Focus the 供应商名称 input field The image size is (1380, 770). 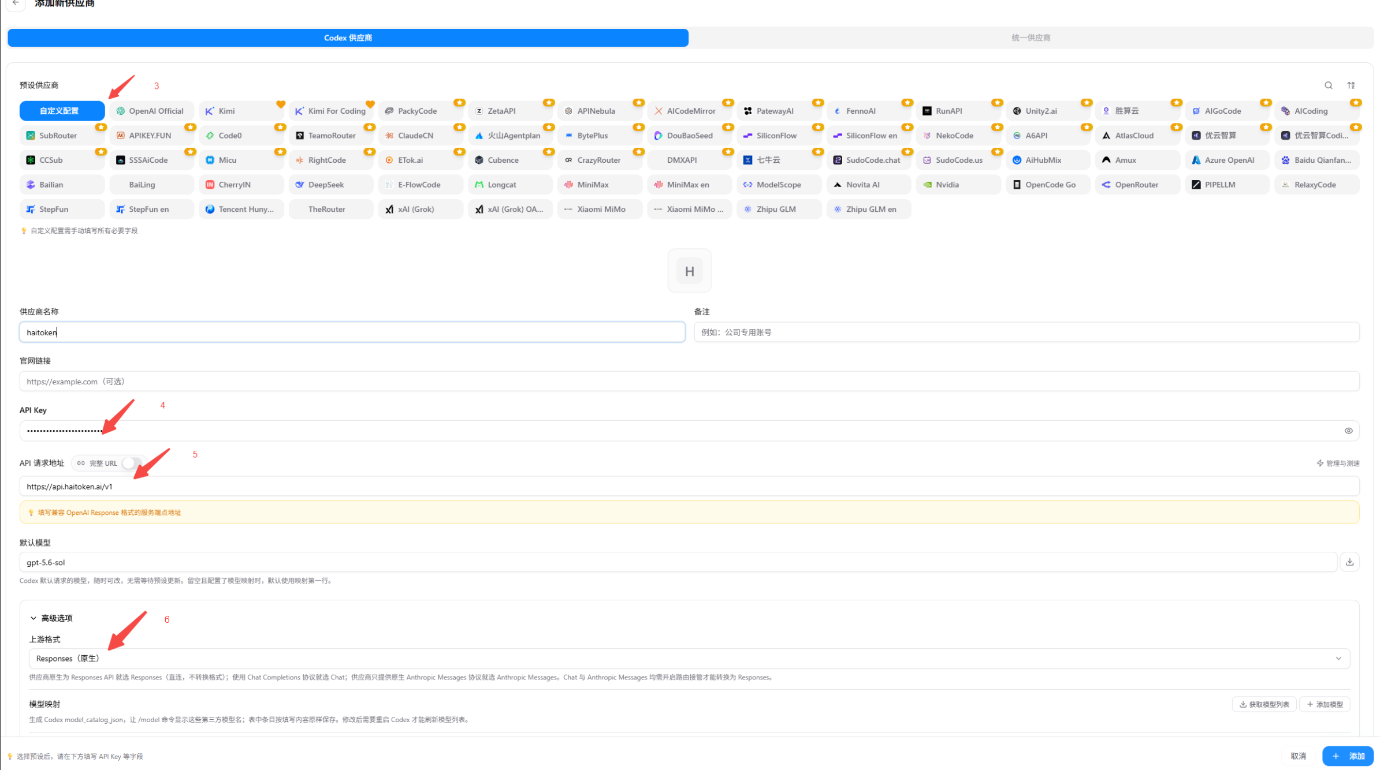pyautogui.click(x=352, y=332)
